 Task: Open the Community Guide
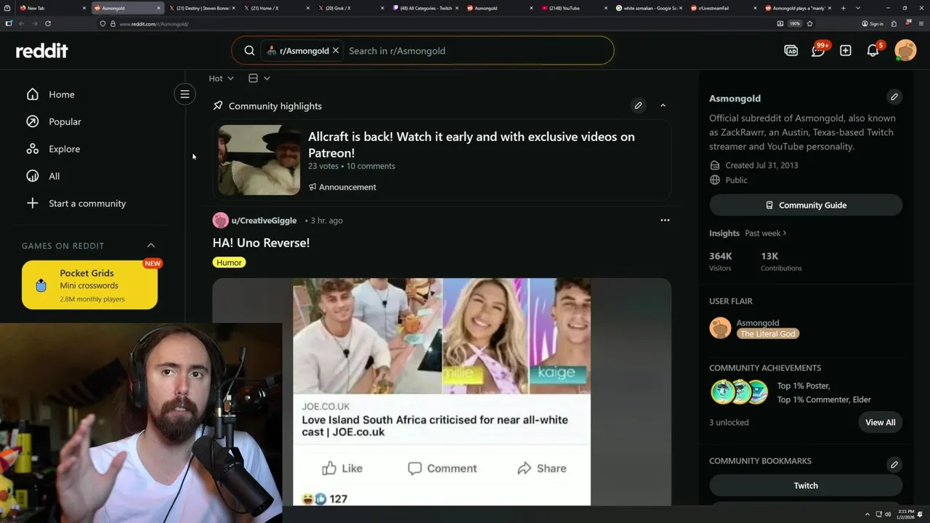tap(806, 205)
